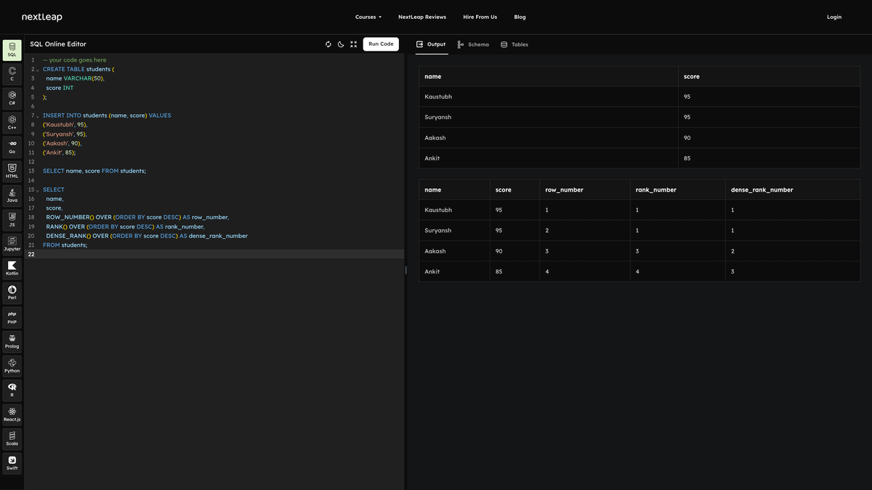Switch to the C language editor
This screenshot has height=490, width=872.
coord(12,74)
